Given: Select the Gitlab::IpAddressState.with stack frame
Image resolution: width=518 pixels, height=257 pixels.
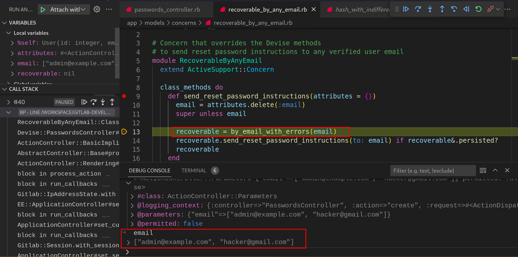Looking at the screenshot, I should [66, 194].
